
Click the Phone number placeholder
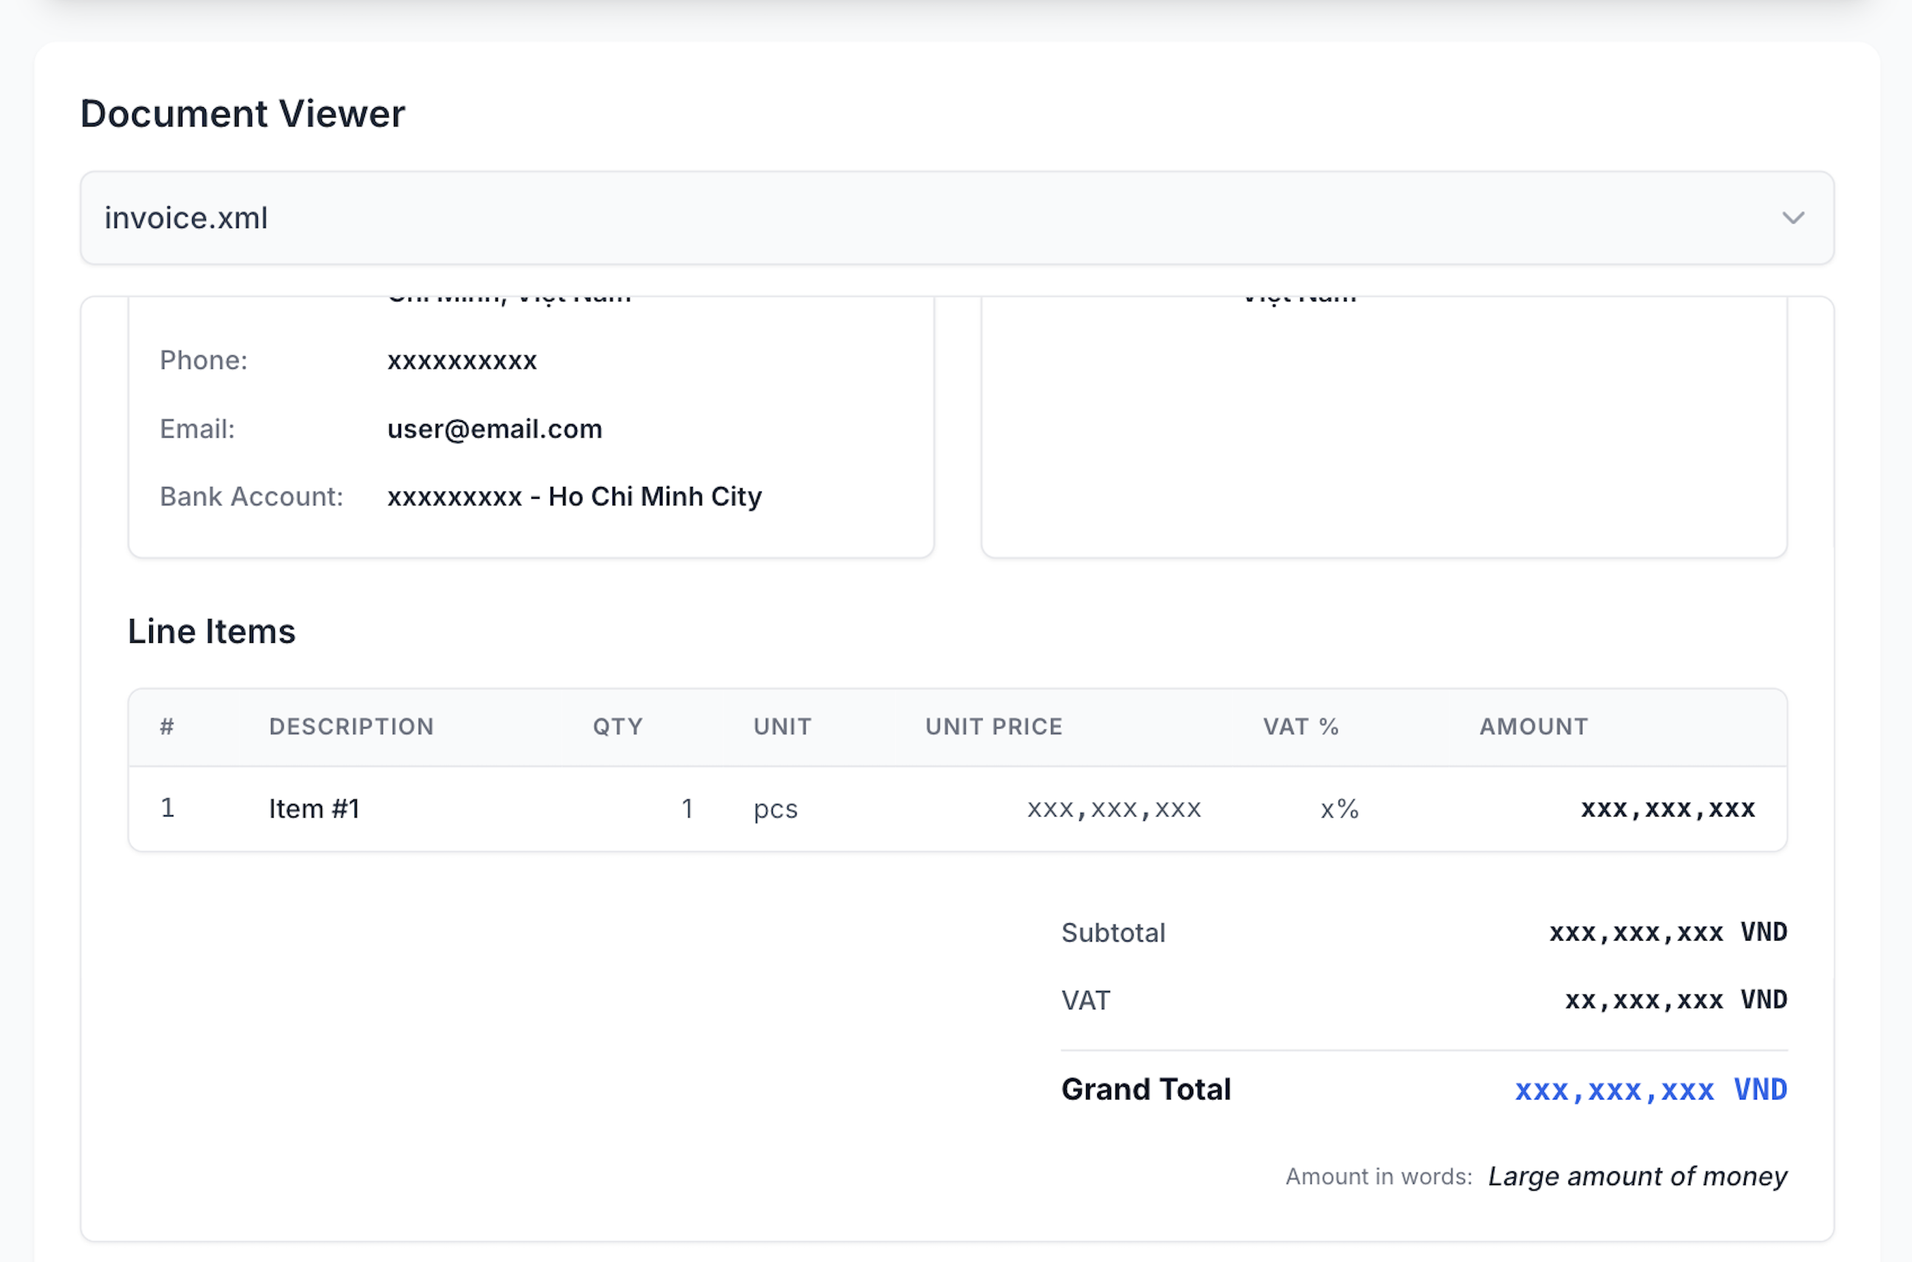pos(462,361)
